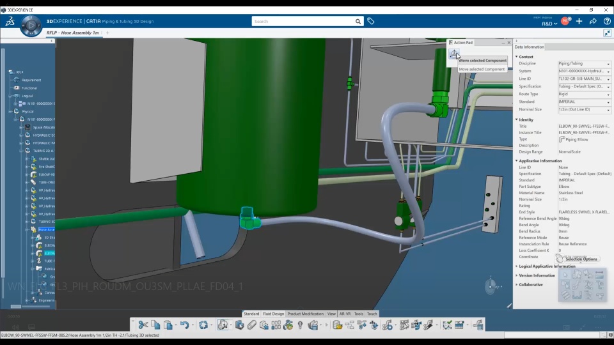The image size is (614, 345).
Task: Switch to the AR-VR tab
Action: [345, 314]
